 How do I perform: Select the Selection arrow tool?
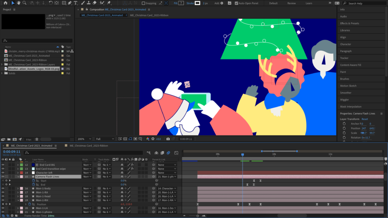[x=13, y=3]
